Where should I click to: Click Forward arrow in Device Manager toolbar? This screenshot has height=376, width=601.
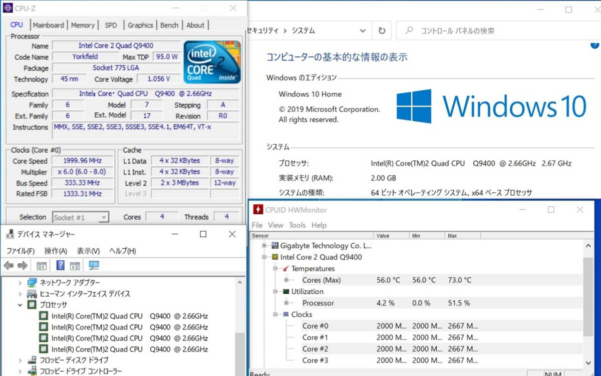click(23, 265)
